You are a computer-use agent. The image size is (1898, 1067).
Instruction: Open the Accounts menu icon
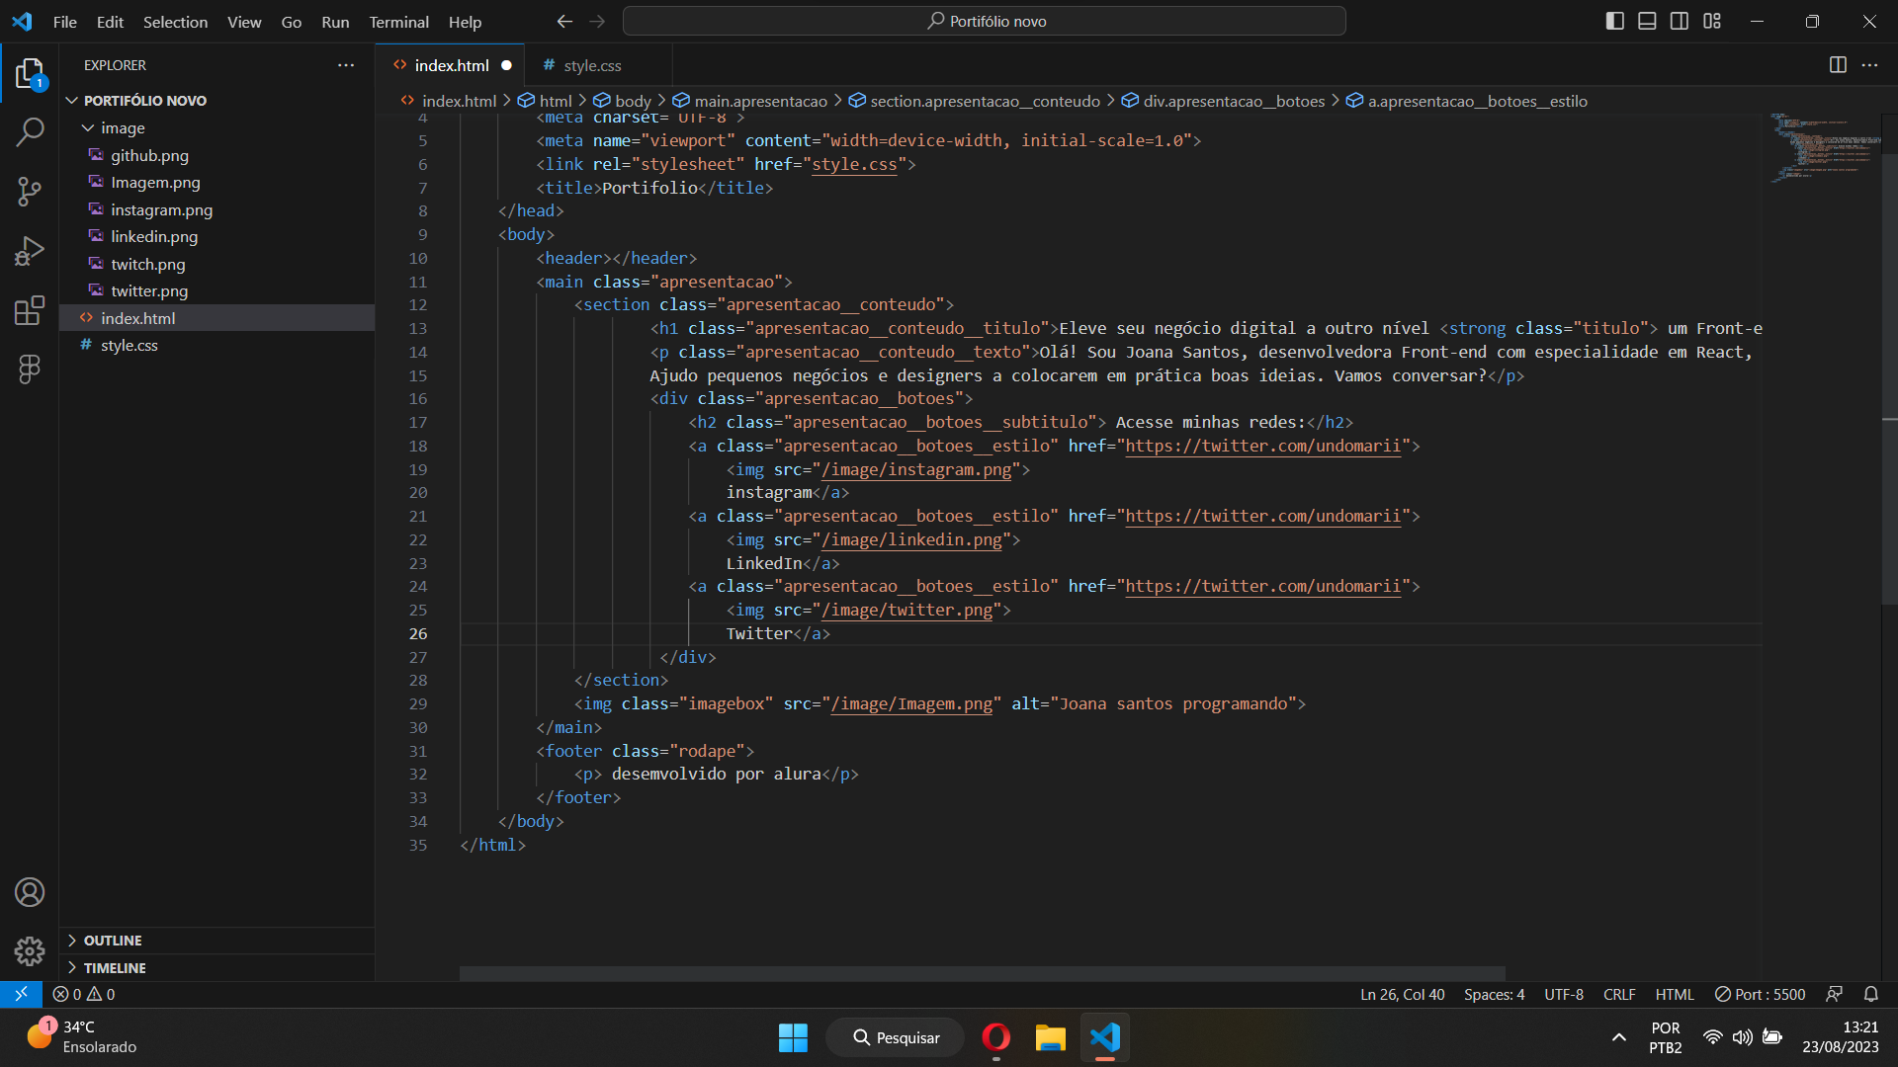(30, 892)
